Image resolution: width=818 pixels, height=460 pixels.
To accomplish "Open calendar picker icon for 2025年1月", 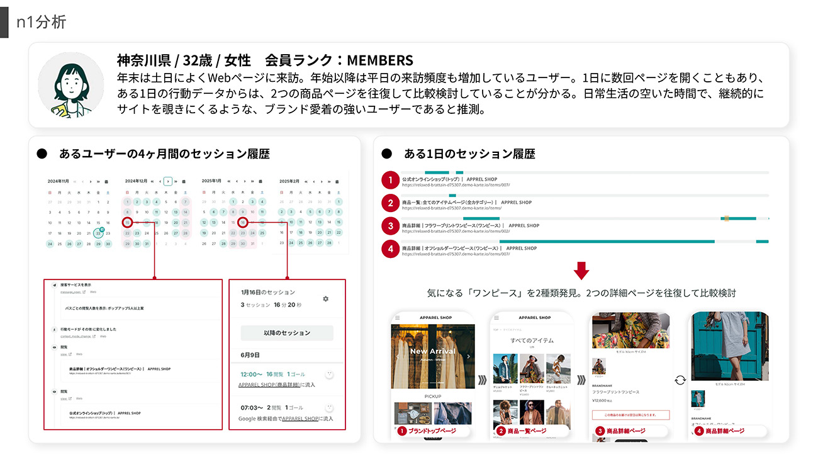I will click(x=261, y=181).
